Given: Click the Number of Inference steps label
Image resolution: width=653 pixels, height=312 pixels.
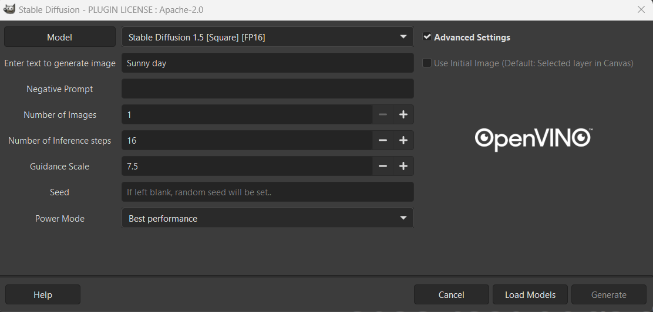Looking at the screenshot, I should [59, 141].
